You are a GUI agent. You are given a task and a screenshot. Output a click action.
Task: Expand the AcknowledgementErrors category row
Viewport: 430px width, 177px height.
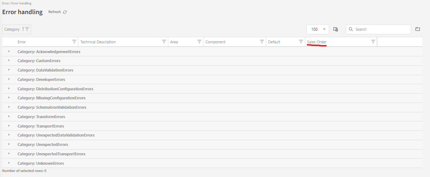coord(9,51)
